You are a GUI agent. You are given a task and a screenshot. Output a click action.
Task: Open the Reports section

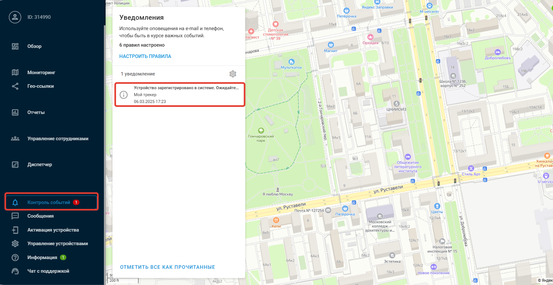(36, 112)
